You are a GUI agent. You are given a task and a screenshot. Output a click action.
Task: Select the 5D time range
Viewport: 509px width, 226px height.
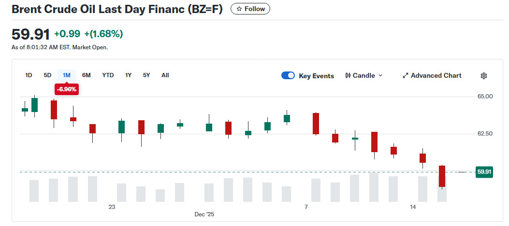[x=47, y=75]
